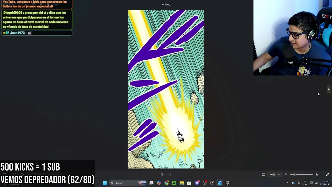This screenshot has height=187, width=332.
Task: Open Epic Games Launcher from the taskbar
Action: 227,183
